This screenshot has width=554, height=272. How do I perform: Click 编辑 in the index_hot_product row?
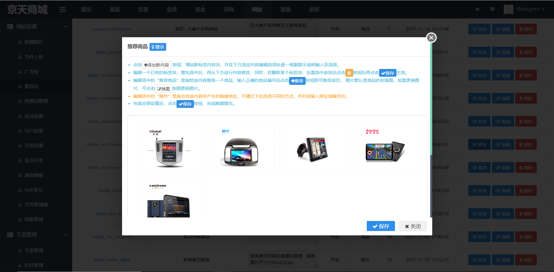click(x=503, y=237)
